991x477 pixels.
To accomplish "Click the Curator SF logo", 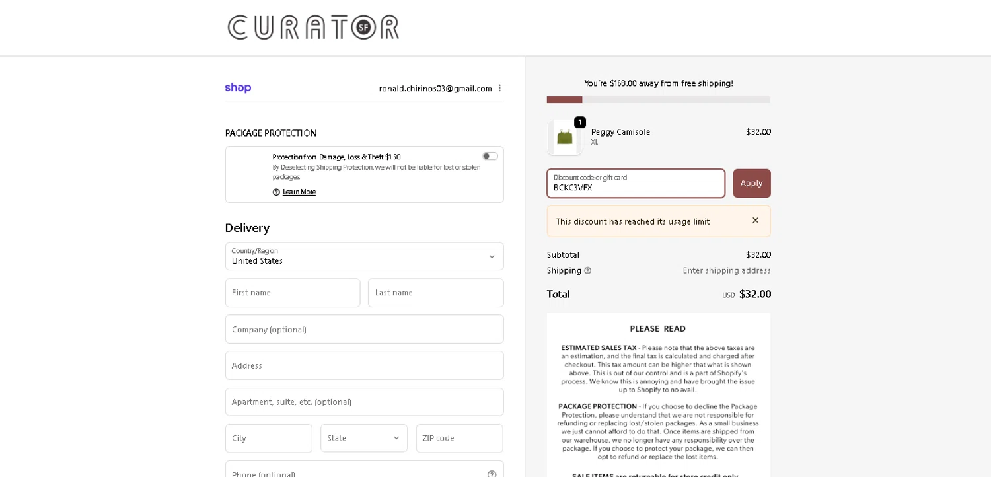I will tap(313, 28).
